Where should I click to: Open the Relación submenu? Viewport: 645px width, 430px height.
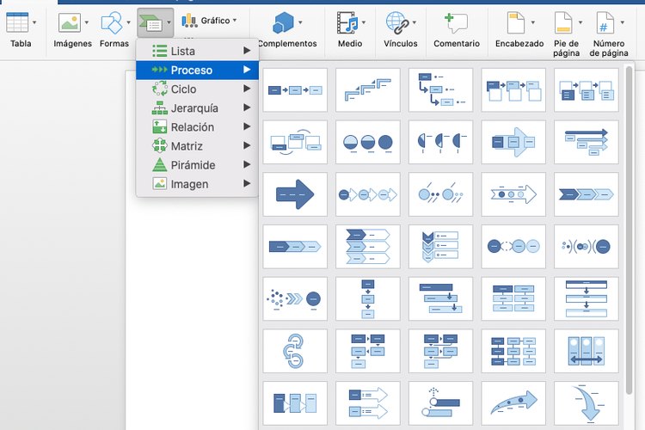pos(198,126)
